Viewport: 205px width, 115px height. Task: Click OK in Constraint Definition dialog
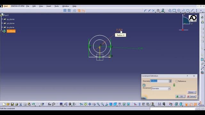pos(180,96)
